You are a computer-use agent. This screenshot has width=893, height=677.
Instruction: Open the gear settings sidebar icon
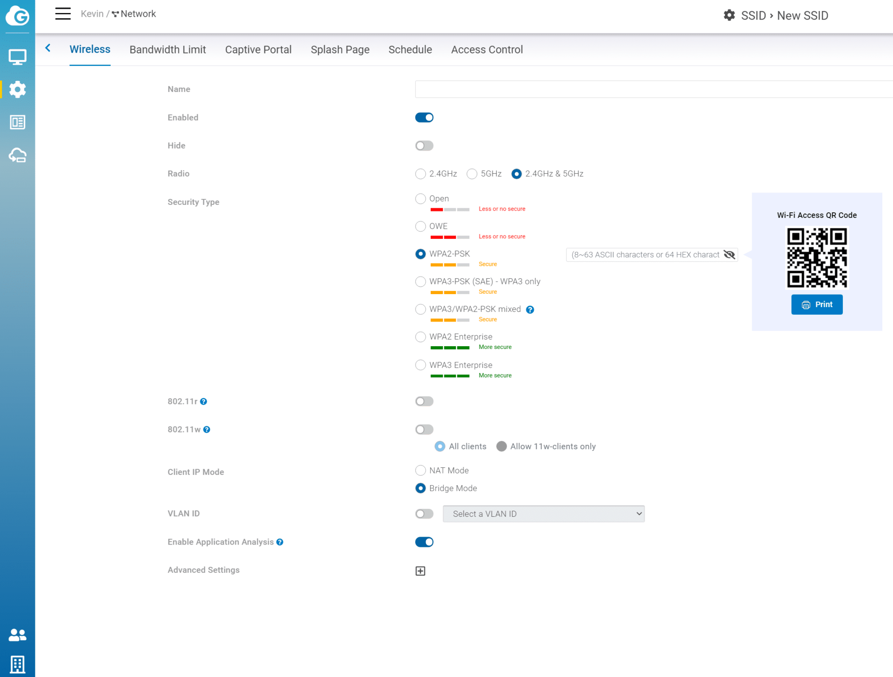pyautogui.click(x=18, y=89)
